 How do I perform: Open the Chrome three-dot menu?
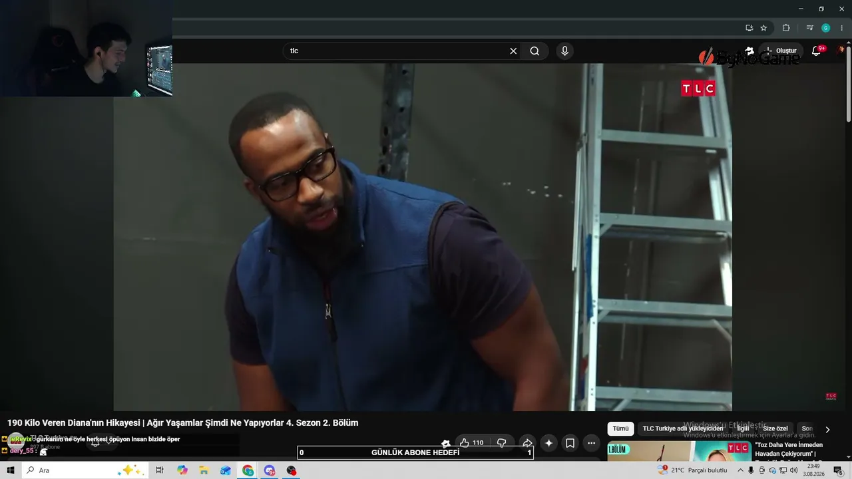pyautogui.click(x=841, y=28)
